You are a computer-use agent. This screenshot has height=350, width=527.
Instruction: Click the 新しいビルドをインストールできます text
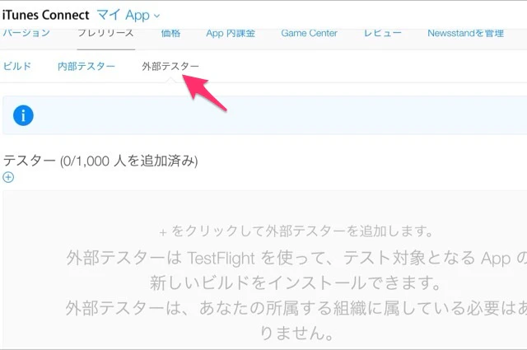pos(295,282)
